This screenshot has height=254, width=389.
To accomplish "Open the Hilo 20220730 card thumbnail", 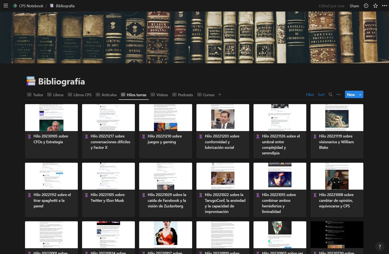I will (x=337, y=235).
